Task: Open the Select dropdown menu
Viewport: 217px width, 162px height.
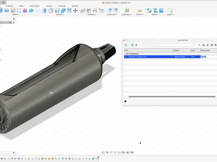Action: point(170,14)
